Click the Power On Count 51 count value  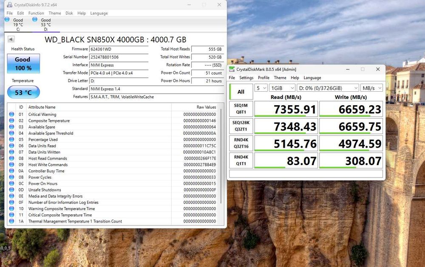tap(207, 73)
